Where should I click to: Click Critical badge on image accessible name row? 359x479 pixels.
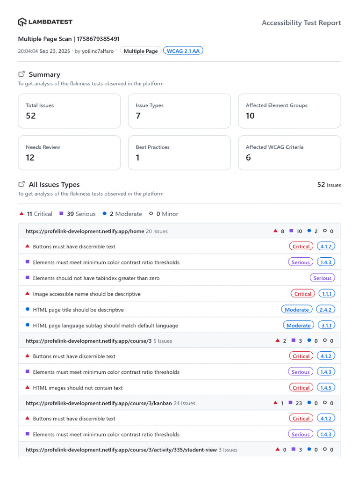303,294
